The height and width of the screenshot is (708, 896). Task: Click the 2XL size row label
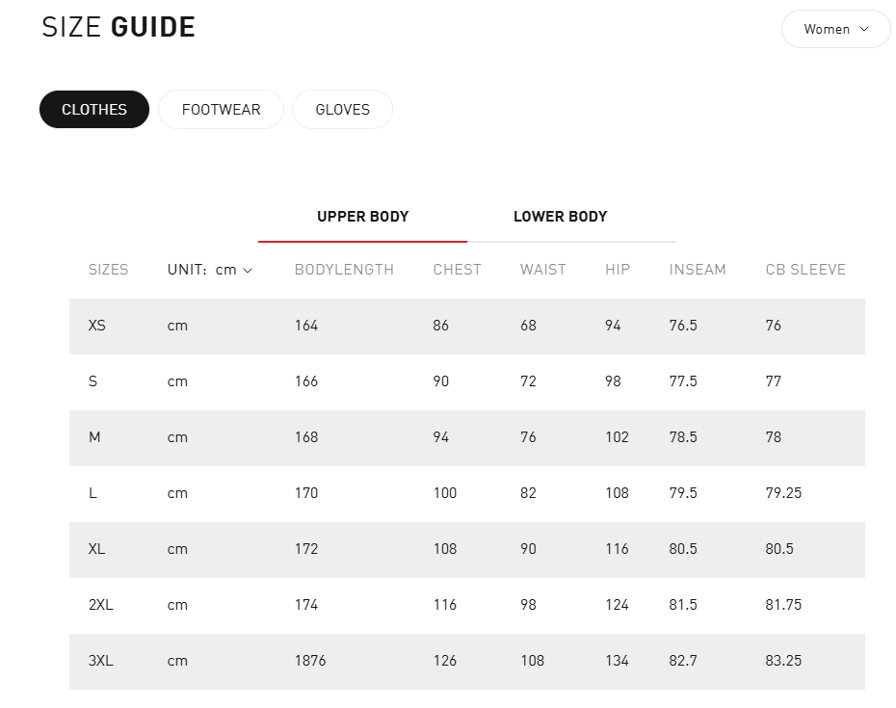tap(101, 605)
